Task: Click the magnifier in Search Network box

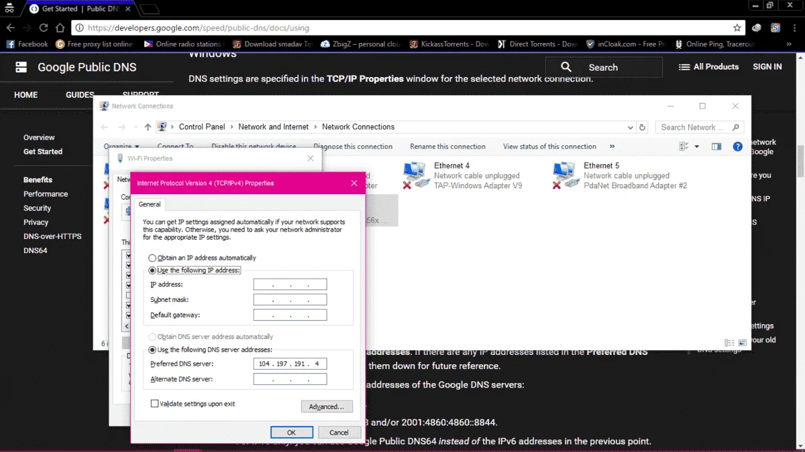Action: [x=736, y=127]
